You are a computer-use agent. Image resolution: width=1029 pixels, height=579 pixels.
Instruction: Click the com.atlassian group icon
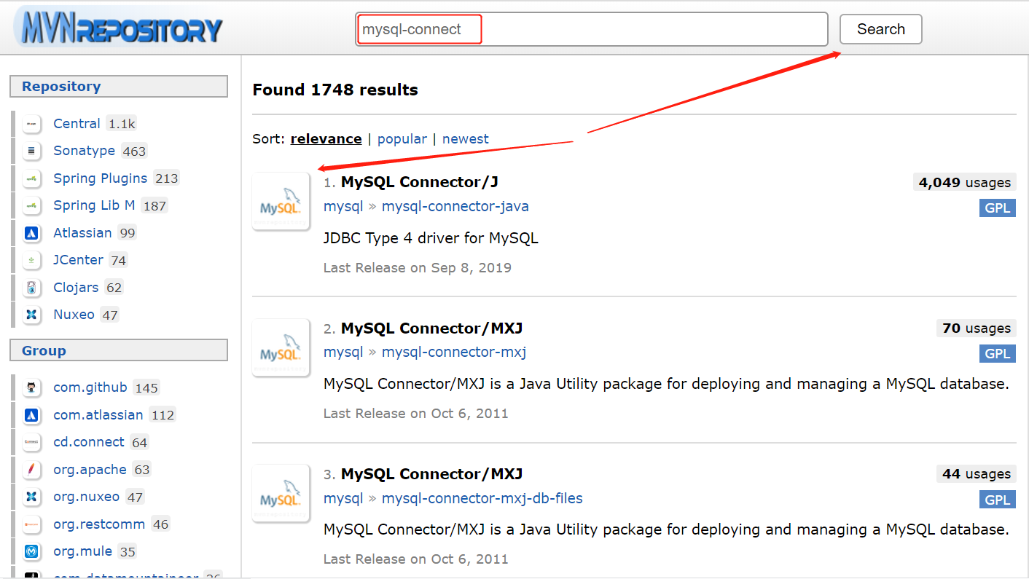31,415
